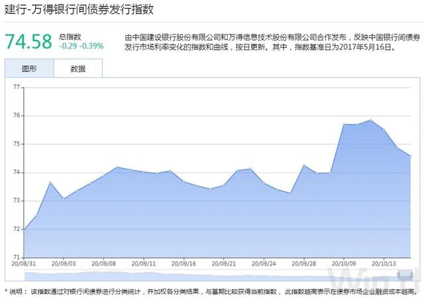Click the first data point at 20/08/31

(x=24, y=230)
